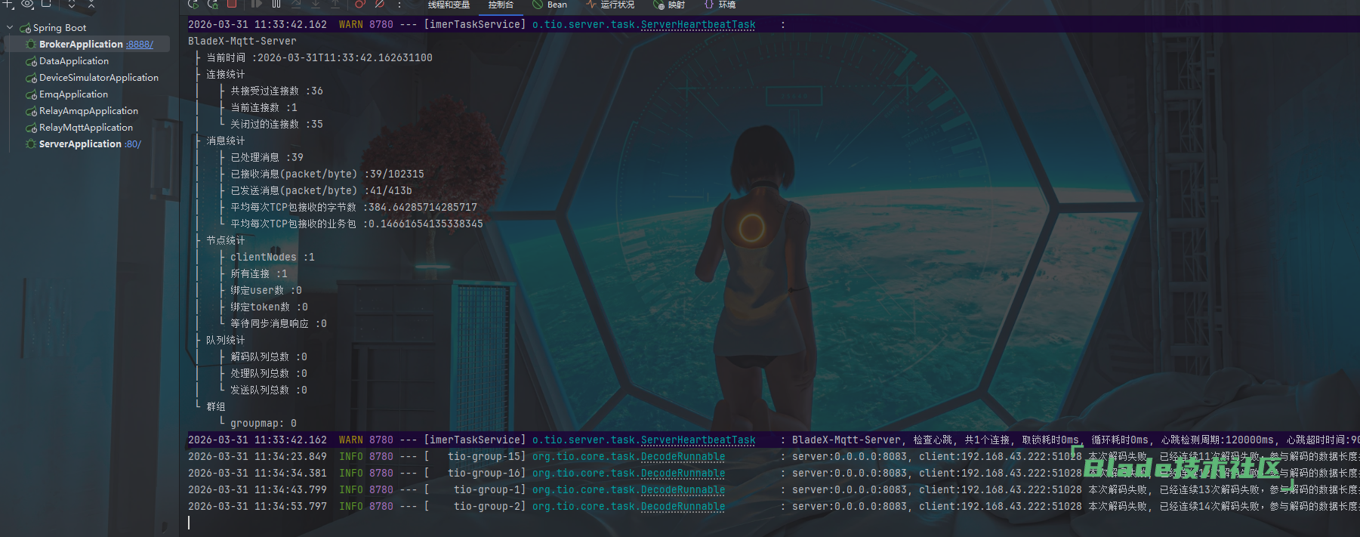Toggle the Mute Breakpoints icon
The height and width of the screenshot is (537, 1360).
pos(380,4)
